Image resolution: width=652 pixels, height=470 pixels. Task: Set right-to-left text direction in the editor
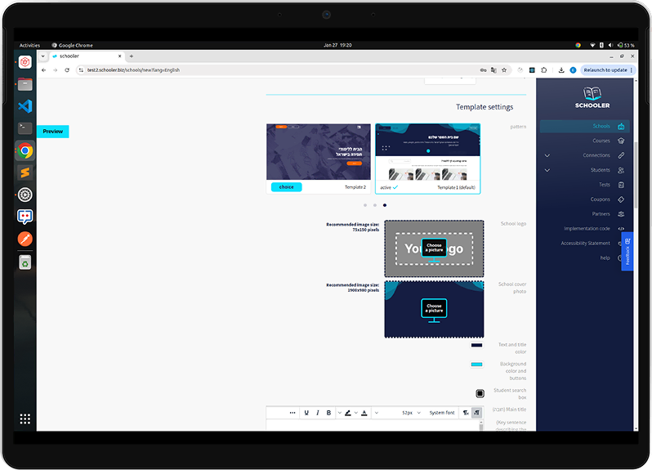[476, 413]
